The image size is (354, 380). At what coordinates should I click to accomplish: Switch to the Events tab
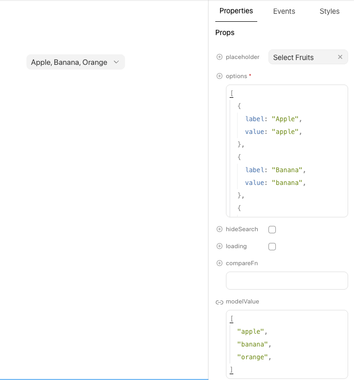point(284,11)
